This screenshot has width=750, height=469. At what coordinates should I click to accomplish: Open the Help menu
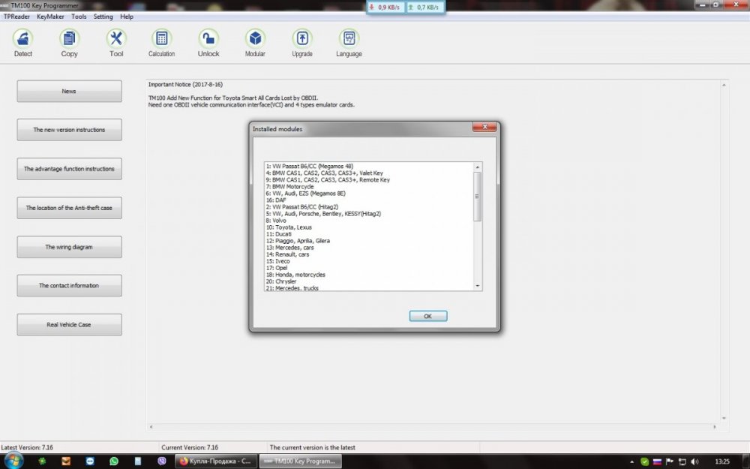click(126, 17)
